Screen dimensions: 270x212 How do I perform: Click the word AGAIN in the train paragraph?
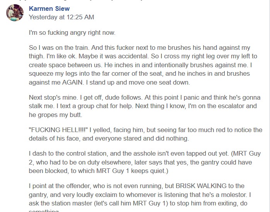pos(72,82)
